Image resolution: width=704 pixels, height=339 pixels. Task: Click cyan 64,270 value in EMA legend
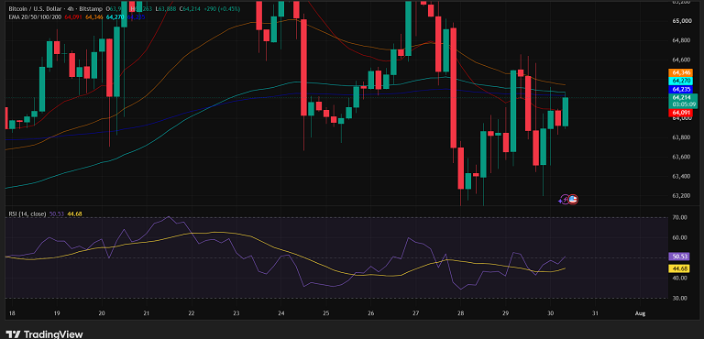click(115, 17)
